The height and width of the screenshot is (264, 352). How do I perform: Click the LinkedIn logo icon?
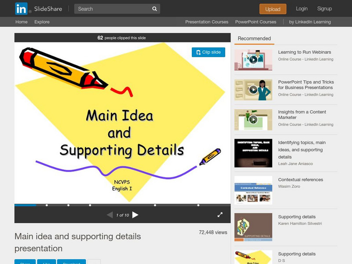(21, 9)
